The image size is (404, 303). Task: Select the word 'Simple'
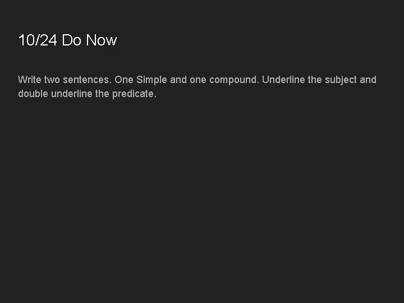151,80
